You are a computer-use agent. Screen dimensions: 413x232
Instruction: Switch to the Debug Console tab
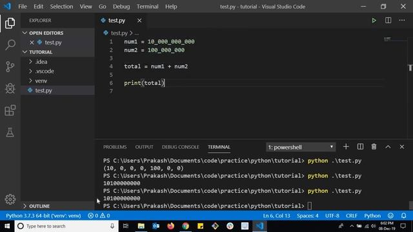click(181, 147)
